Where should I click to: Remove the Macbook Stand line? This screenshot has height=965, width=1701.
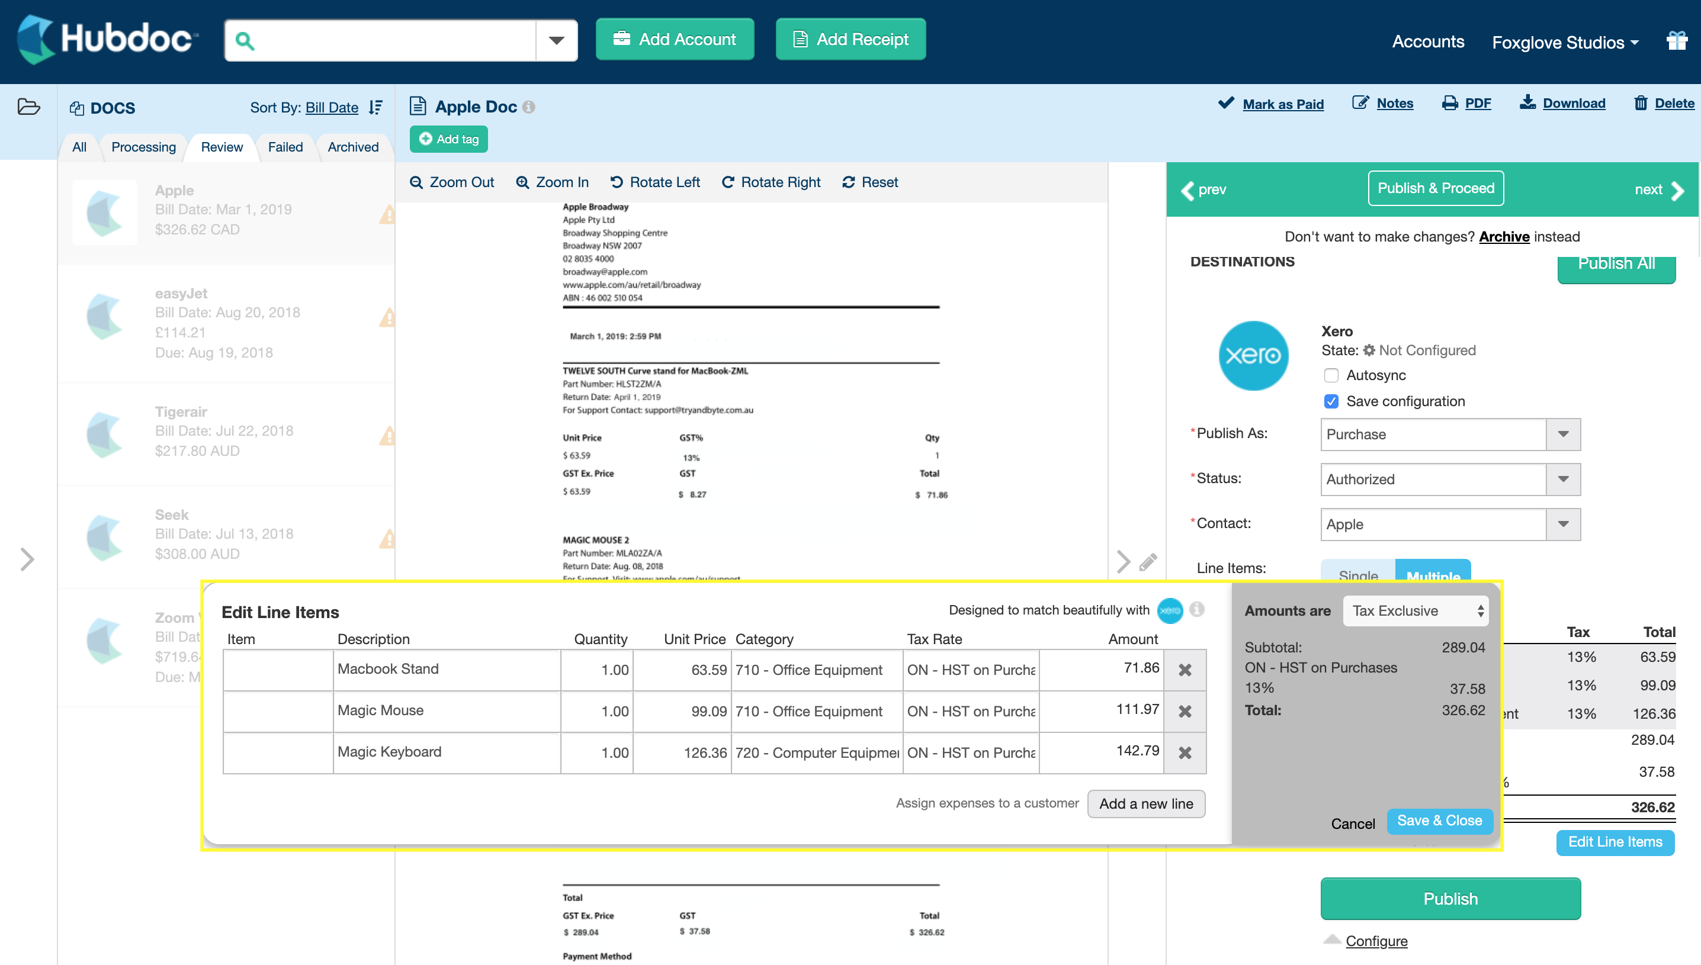coord(1185,670)
